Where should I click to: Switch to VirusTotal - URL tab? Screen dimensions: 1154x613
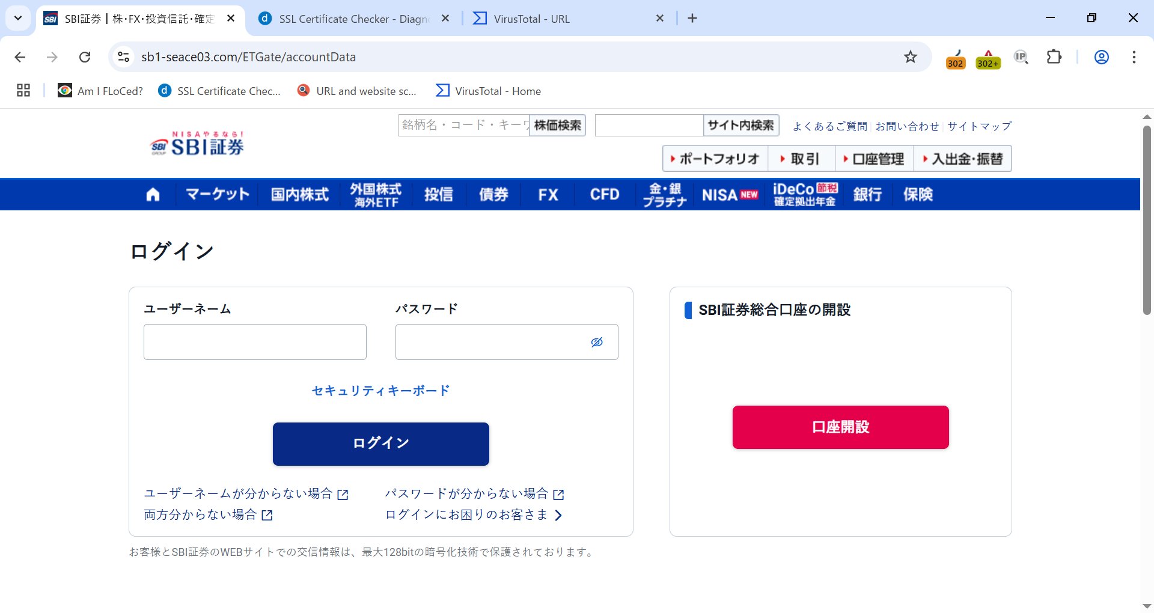568,19
